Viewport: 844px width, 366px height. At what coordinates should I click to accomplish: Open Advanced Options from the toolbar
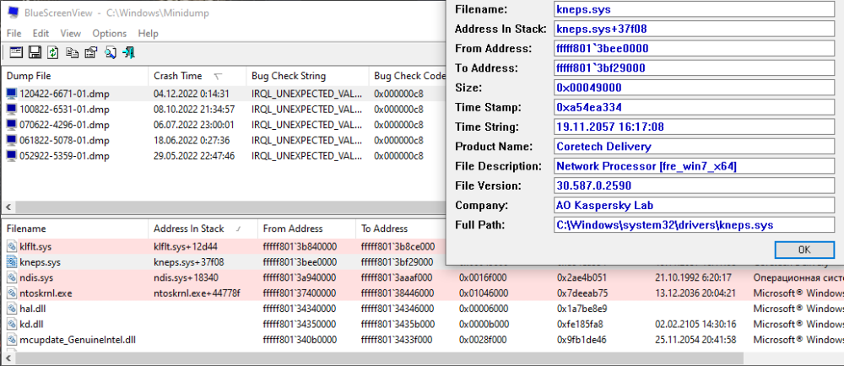(16, 52)
